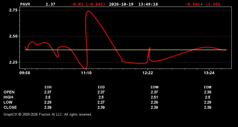Select the EOW CLOSE value 2.39
Image resolution: width=238 pixels, height=127 pixels.
pyautogui.click(x=154, y=107)
